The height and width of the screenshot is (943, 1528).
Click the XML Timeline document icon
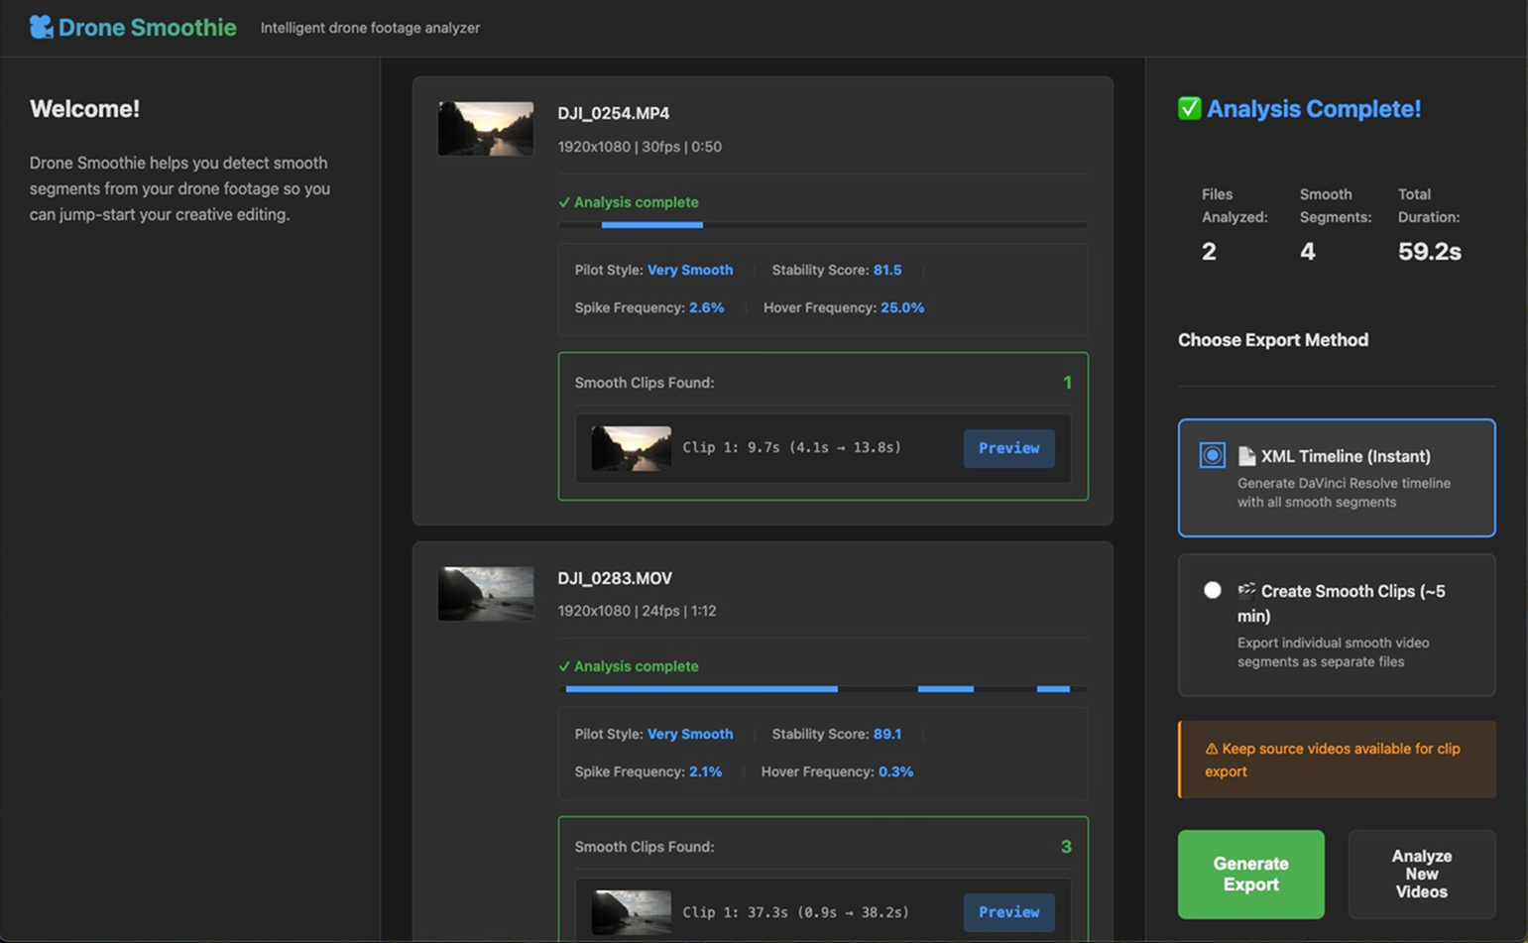(x=1246, y=456)
